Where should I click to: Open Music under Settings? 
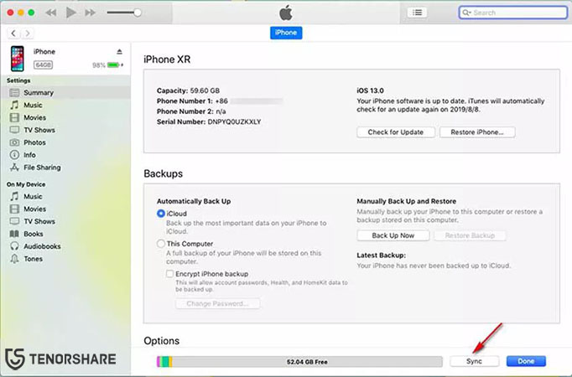[65, 105]
